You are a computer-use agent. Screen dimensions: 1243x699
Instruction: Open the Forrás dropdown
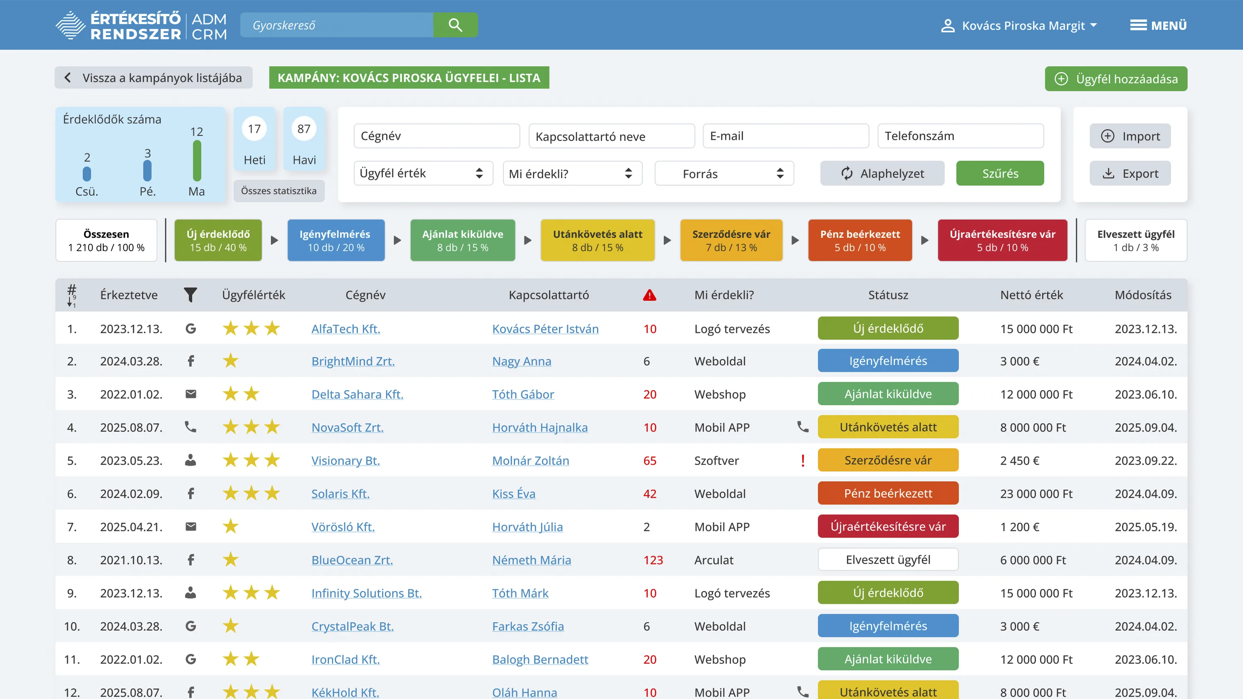coord(724,173)
